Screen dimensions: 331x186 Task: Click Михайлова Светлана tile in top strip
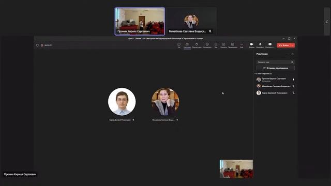(191, 21)
